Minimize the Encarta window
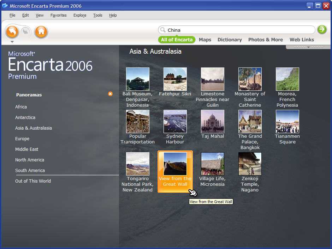332x249 pixels. tap(309, 6)
